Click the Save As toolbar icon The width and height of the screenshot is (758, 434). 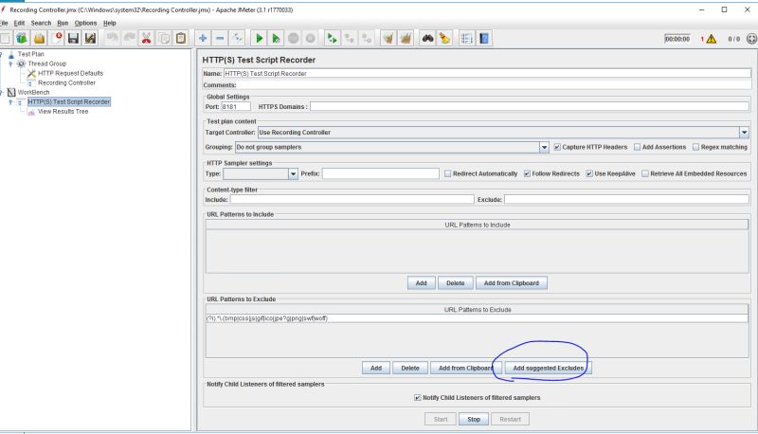[x=90, y=38]
